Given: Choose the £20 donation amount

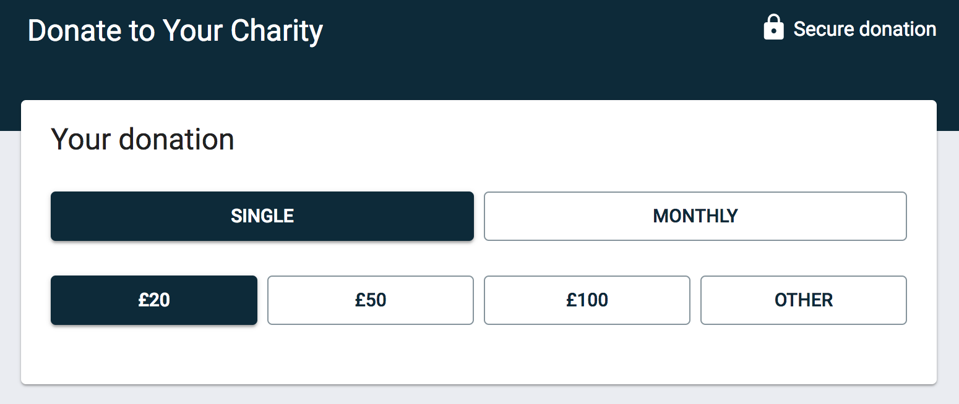Looking at the screenshot, I should 154,300.
